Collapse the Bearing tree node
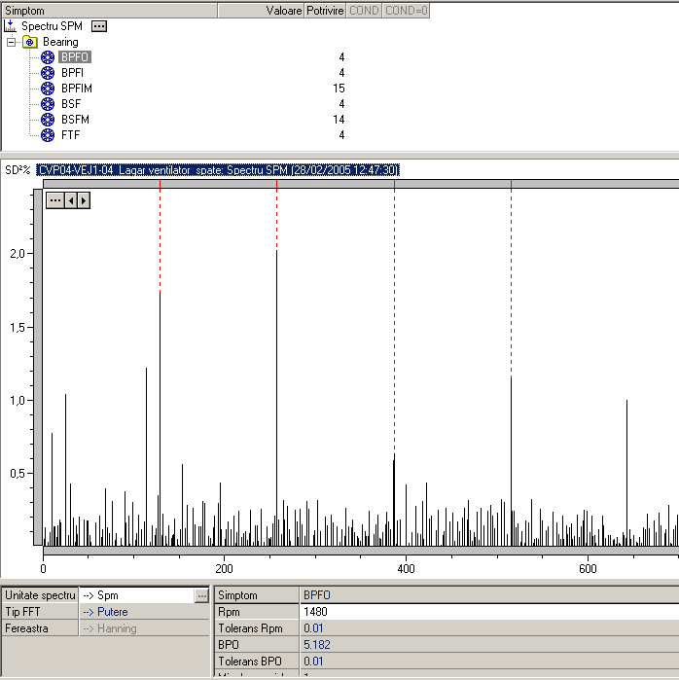679x680 pixels. click(x=12, y=42)
